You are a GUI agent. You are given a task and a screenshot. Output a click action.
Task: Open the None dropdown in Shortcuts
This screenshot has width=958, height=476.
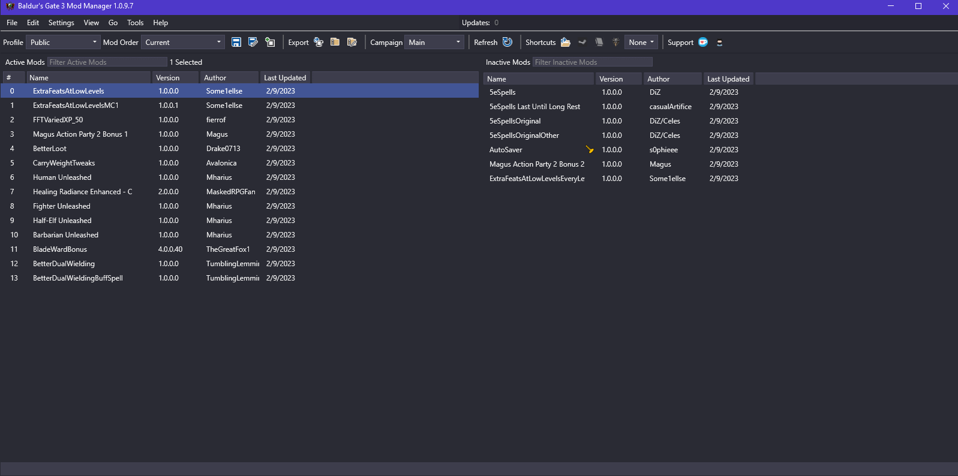pyautogui.click(x=641, y=43)
